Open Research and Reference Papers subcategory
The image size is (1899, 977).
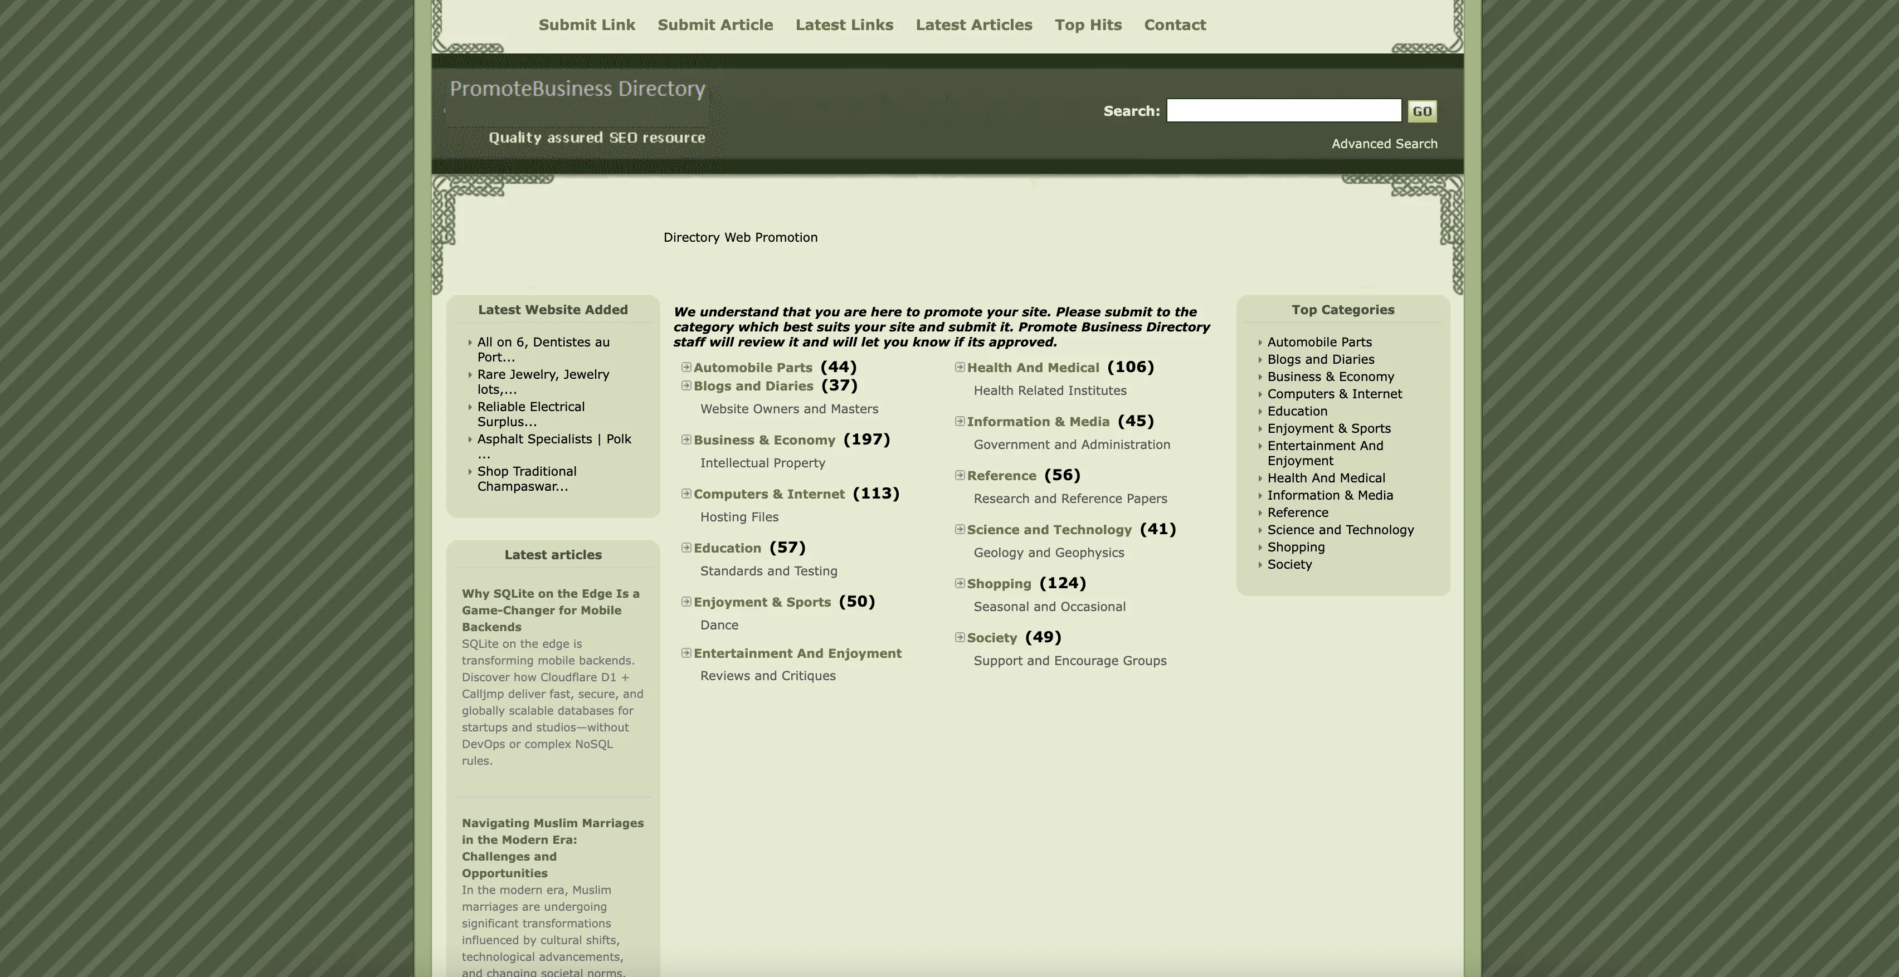coord(1070,499)
